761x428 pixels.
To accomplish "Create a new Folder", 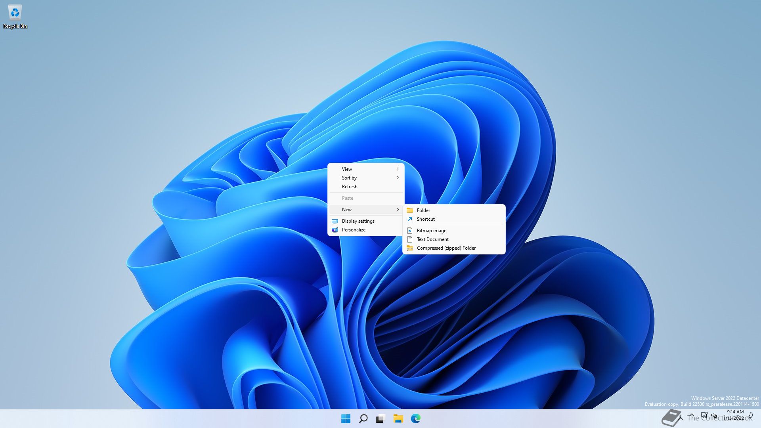I will click(x=454, y=210).
